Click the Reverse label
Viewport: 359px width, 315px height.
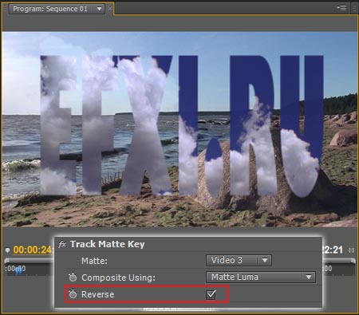pyautogui.click(x=97, y=294)
